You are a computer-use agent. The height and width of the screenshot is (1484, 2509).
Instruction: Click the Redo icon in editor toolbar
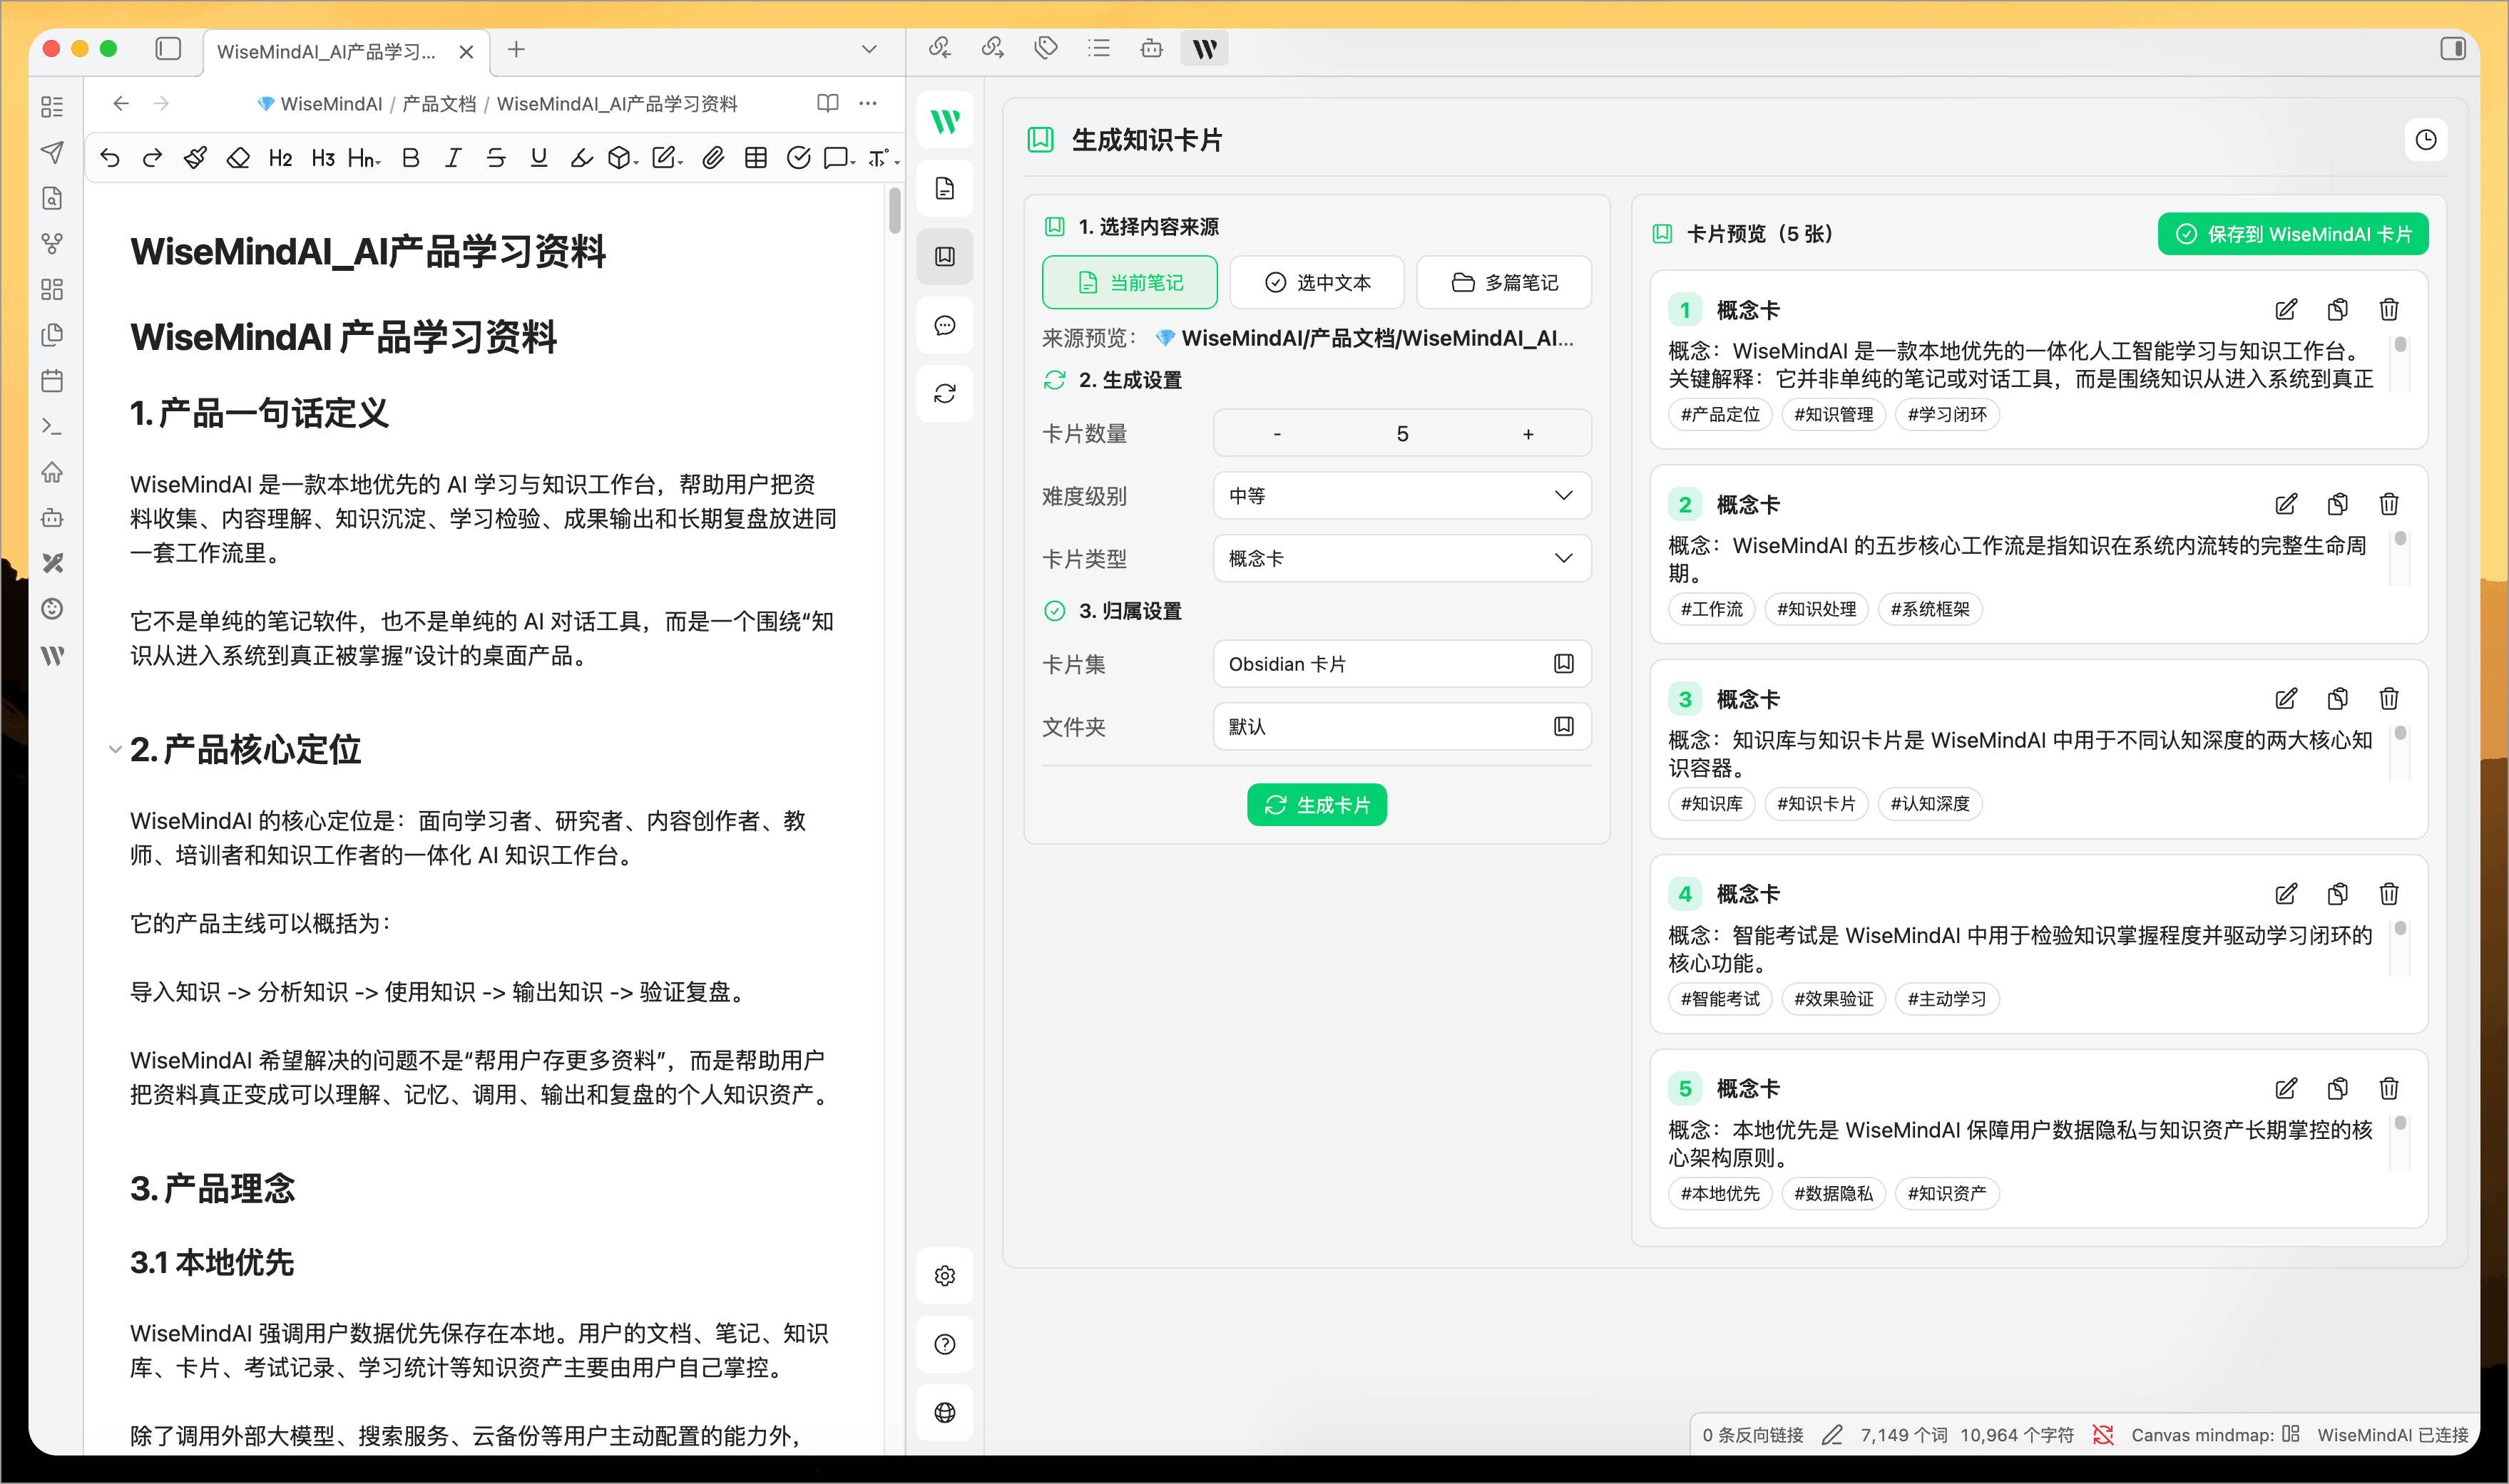point(152,158)
